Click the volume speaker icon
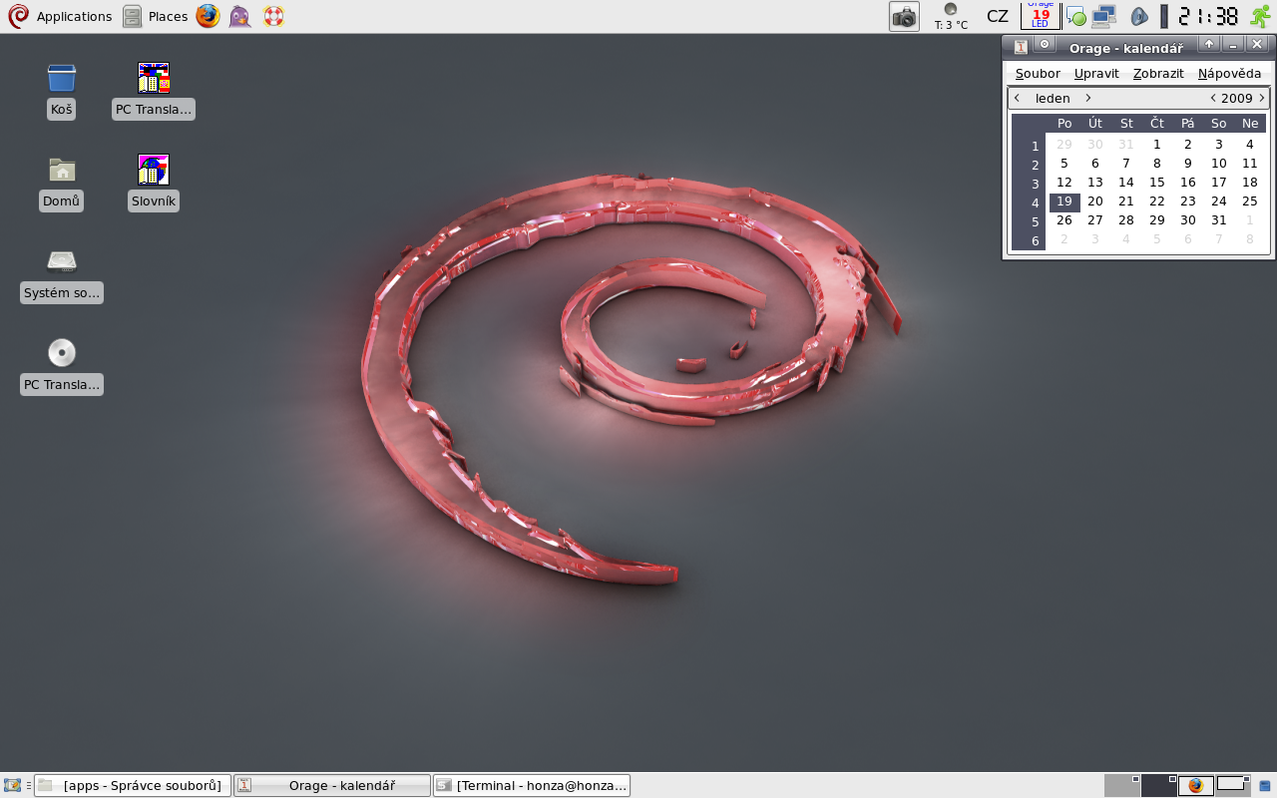The width and height of the screenshot is (1277, 798). [x=1139, y=16]
